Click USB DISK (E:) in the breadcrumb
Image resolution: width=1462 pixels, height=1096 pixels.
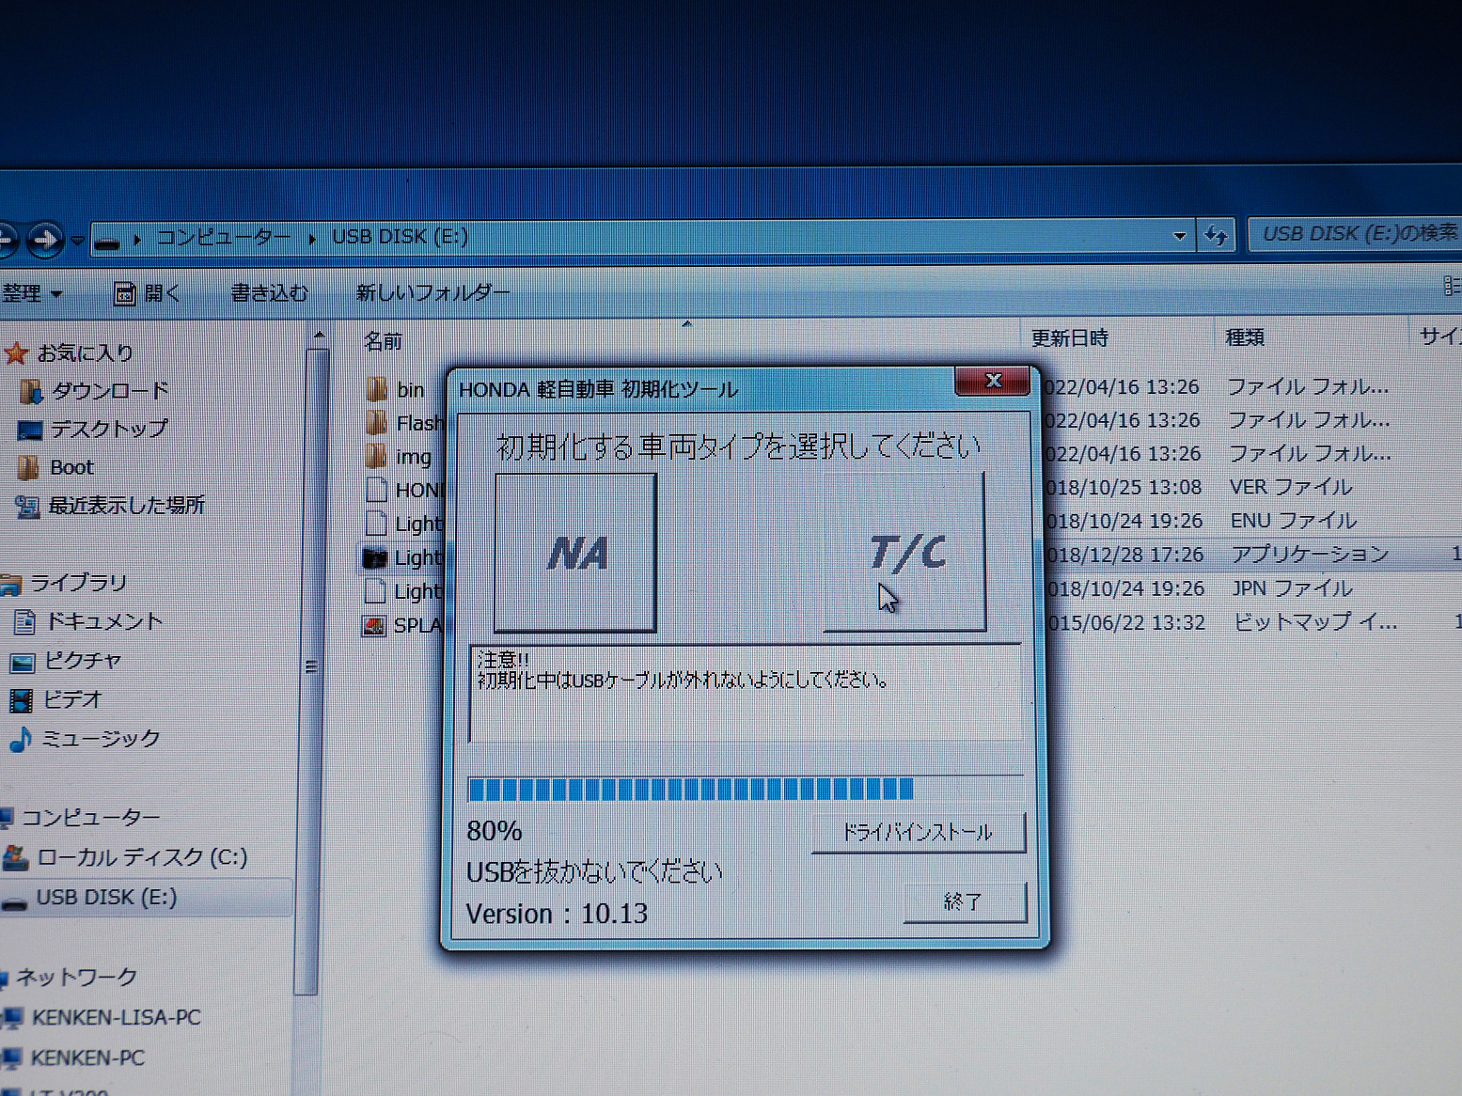tap(400, 236)
